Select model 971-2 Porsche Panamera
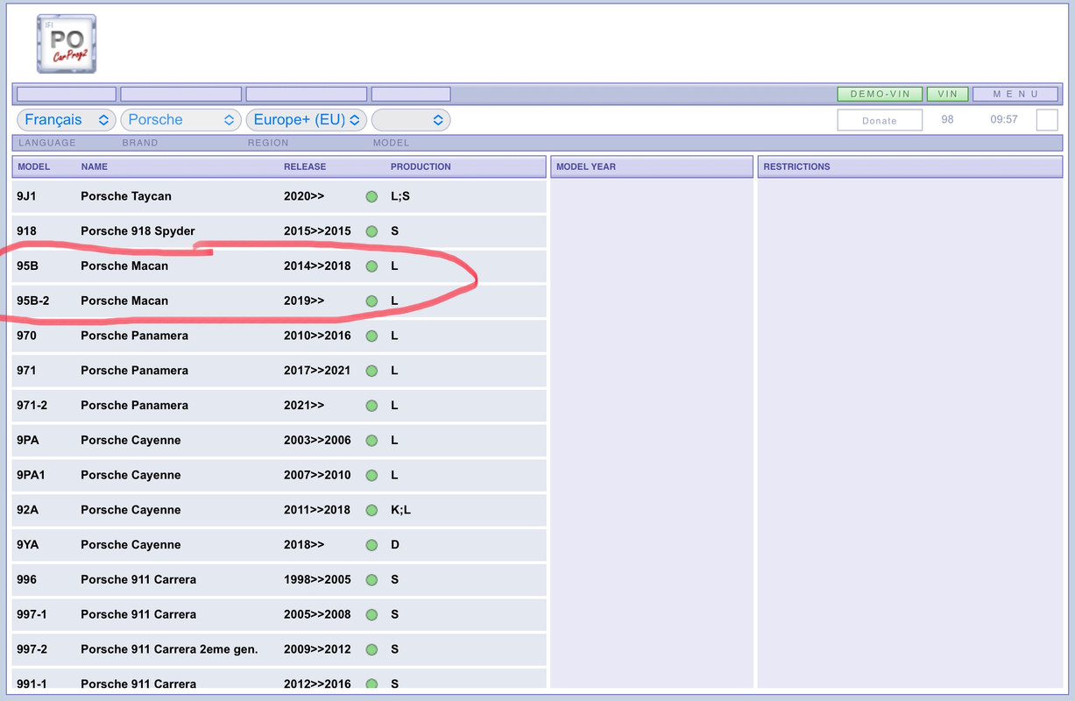 pyautogui.click(x=279, y=406)
